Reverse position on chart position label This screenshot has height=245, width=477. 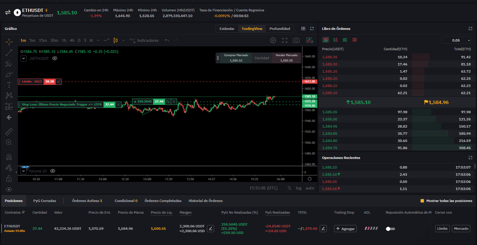click(168, 102)
